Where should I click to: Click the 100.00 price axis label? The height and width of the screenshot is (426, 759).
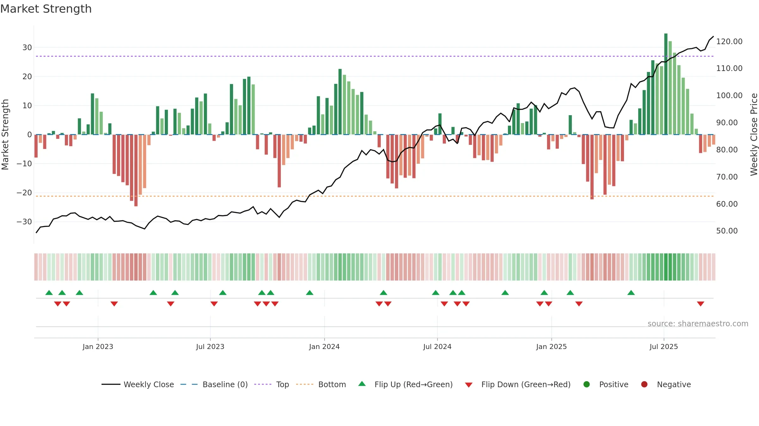pos(729,95)
